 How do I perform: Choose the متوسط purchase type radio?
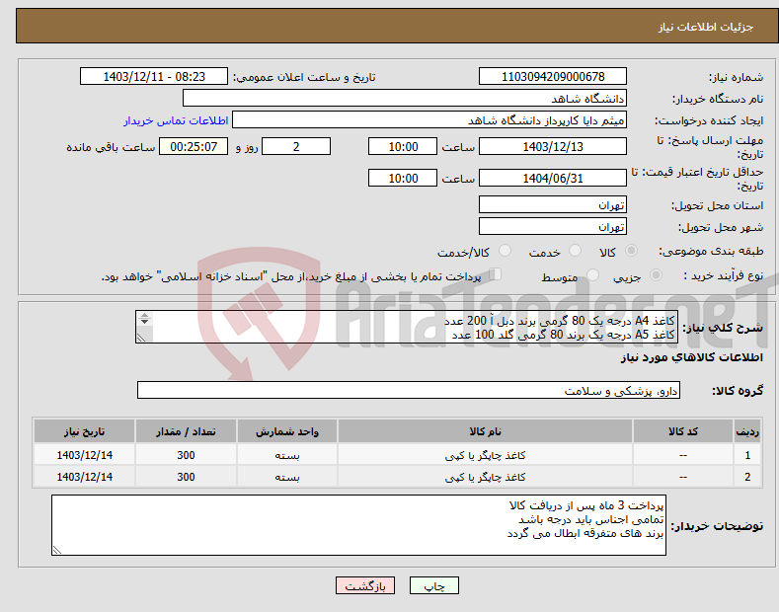coord(592,274)
